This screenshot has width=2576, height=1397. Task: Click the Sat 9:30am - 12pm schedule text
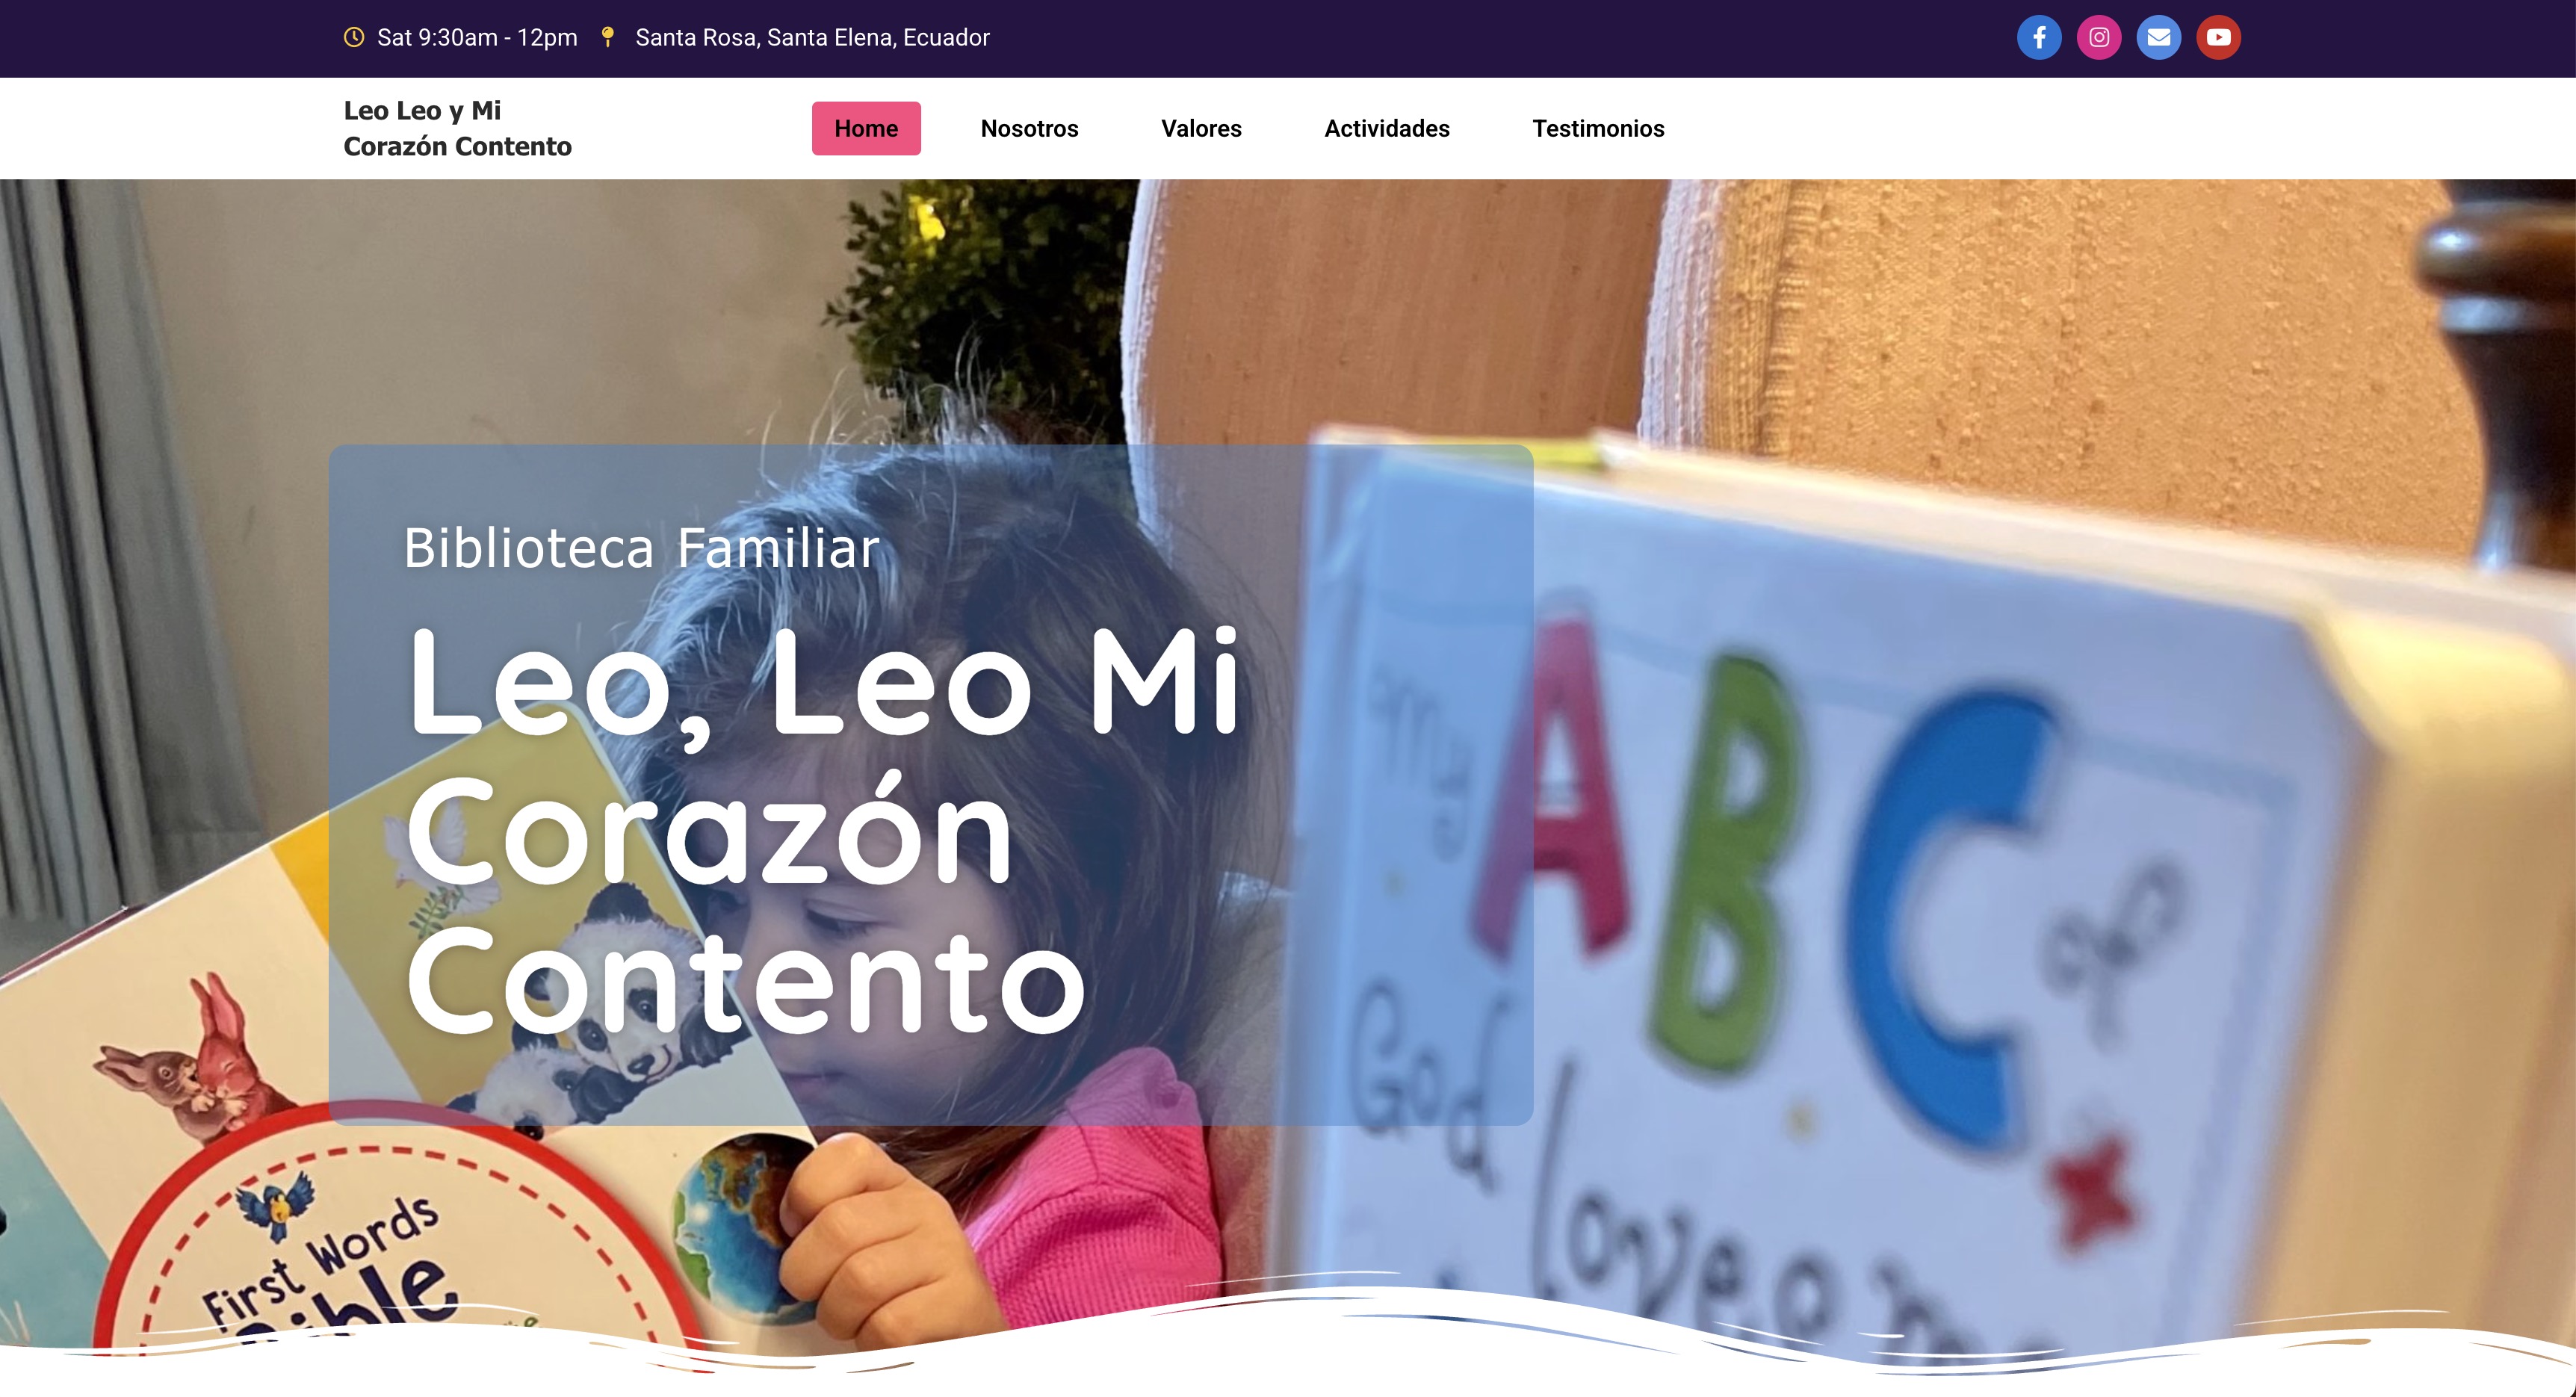(477, 37)
